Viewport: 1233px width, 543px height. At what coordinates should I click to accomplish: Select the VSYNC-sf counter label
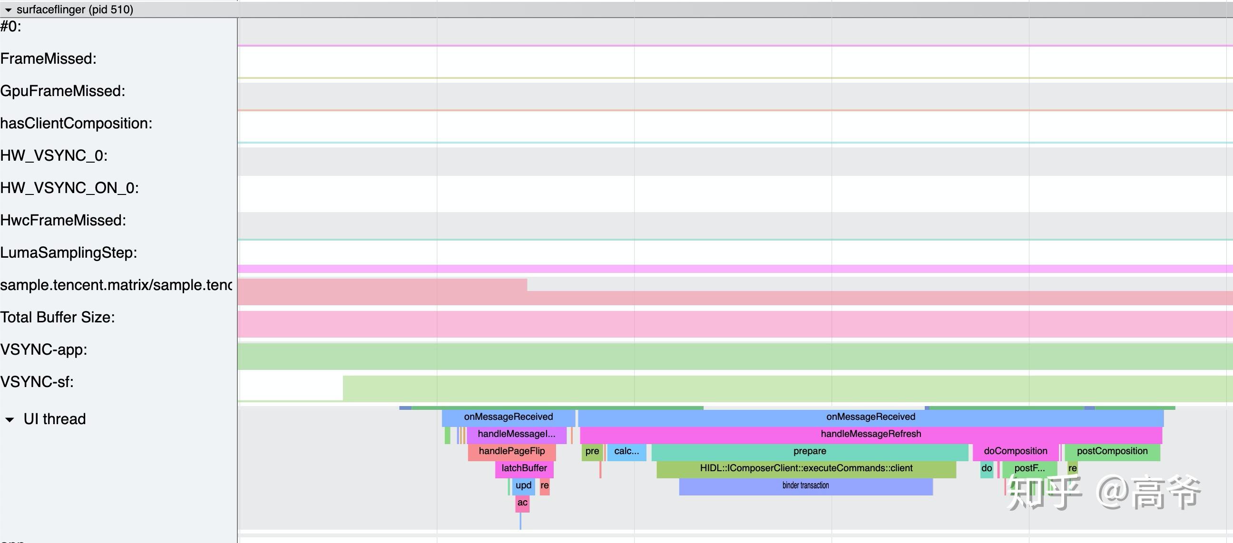pyautogui.click(x=37, y=382)
